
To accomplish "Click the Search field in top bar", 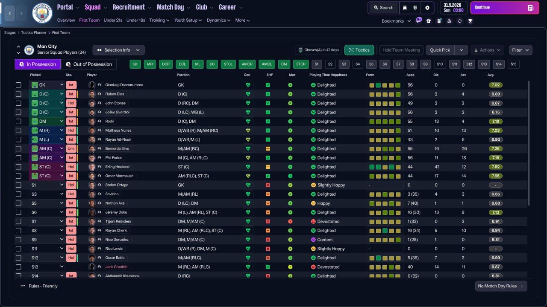I will point(383,8).
